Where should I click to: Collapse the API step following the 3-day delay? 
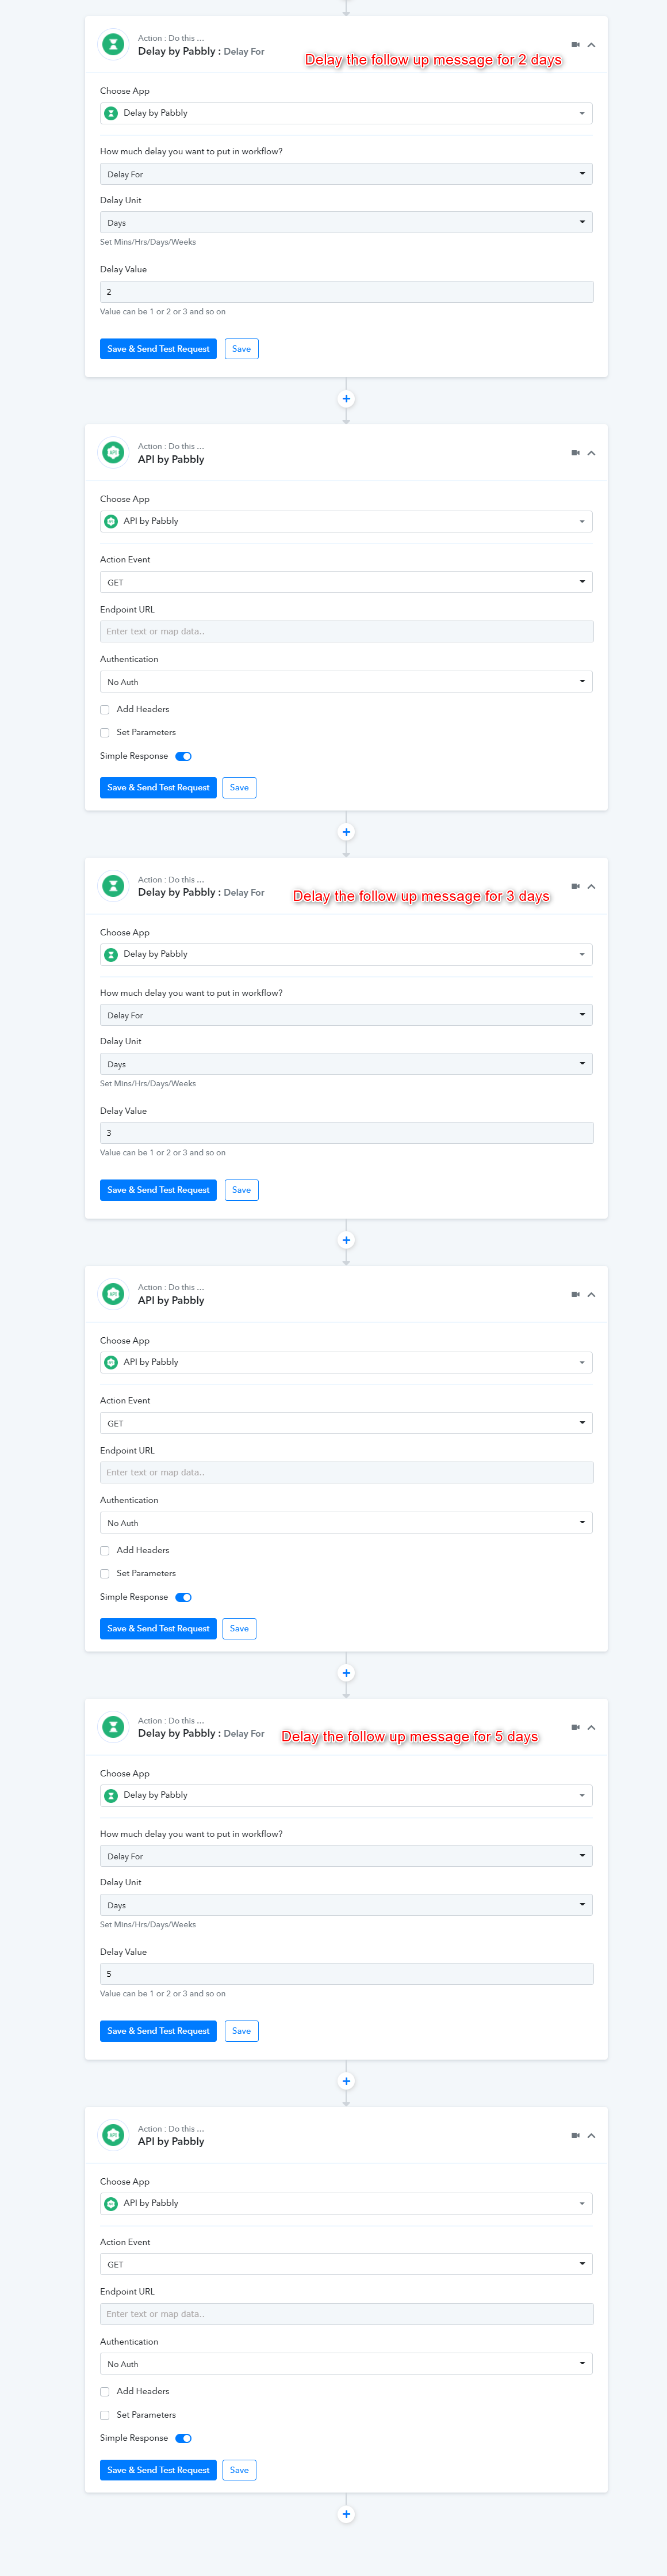pyautogui.click(x=591, y=1294)
